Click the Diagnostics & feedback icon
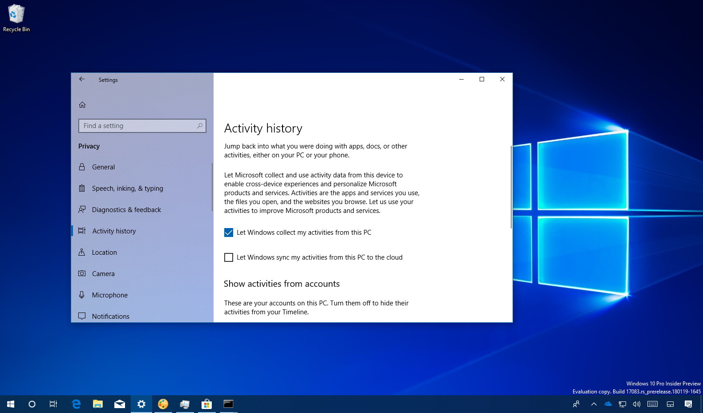Screen dimensions: 703x413 (82, 209)
